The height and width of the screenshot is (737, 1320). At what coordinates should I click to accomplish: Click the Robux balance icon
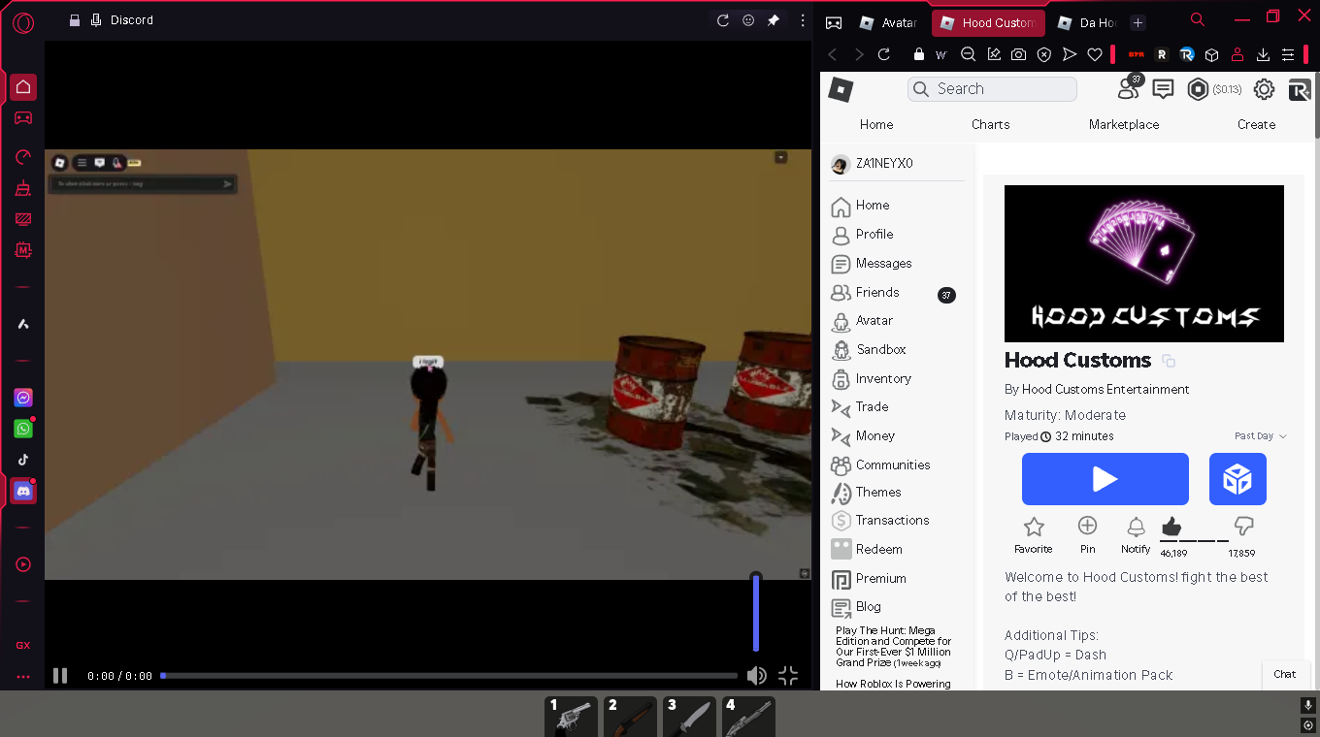click(1199, 89)
